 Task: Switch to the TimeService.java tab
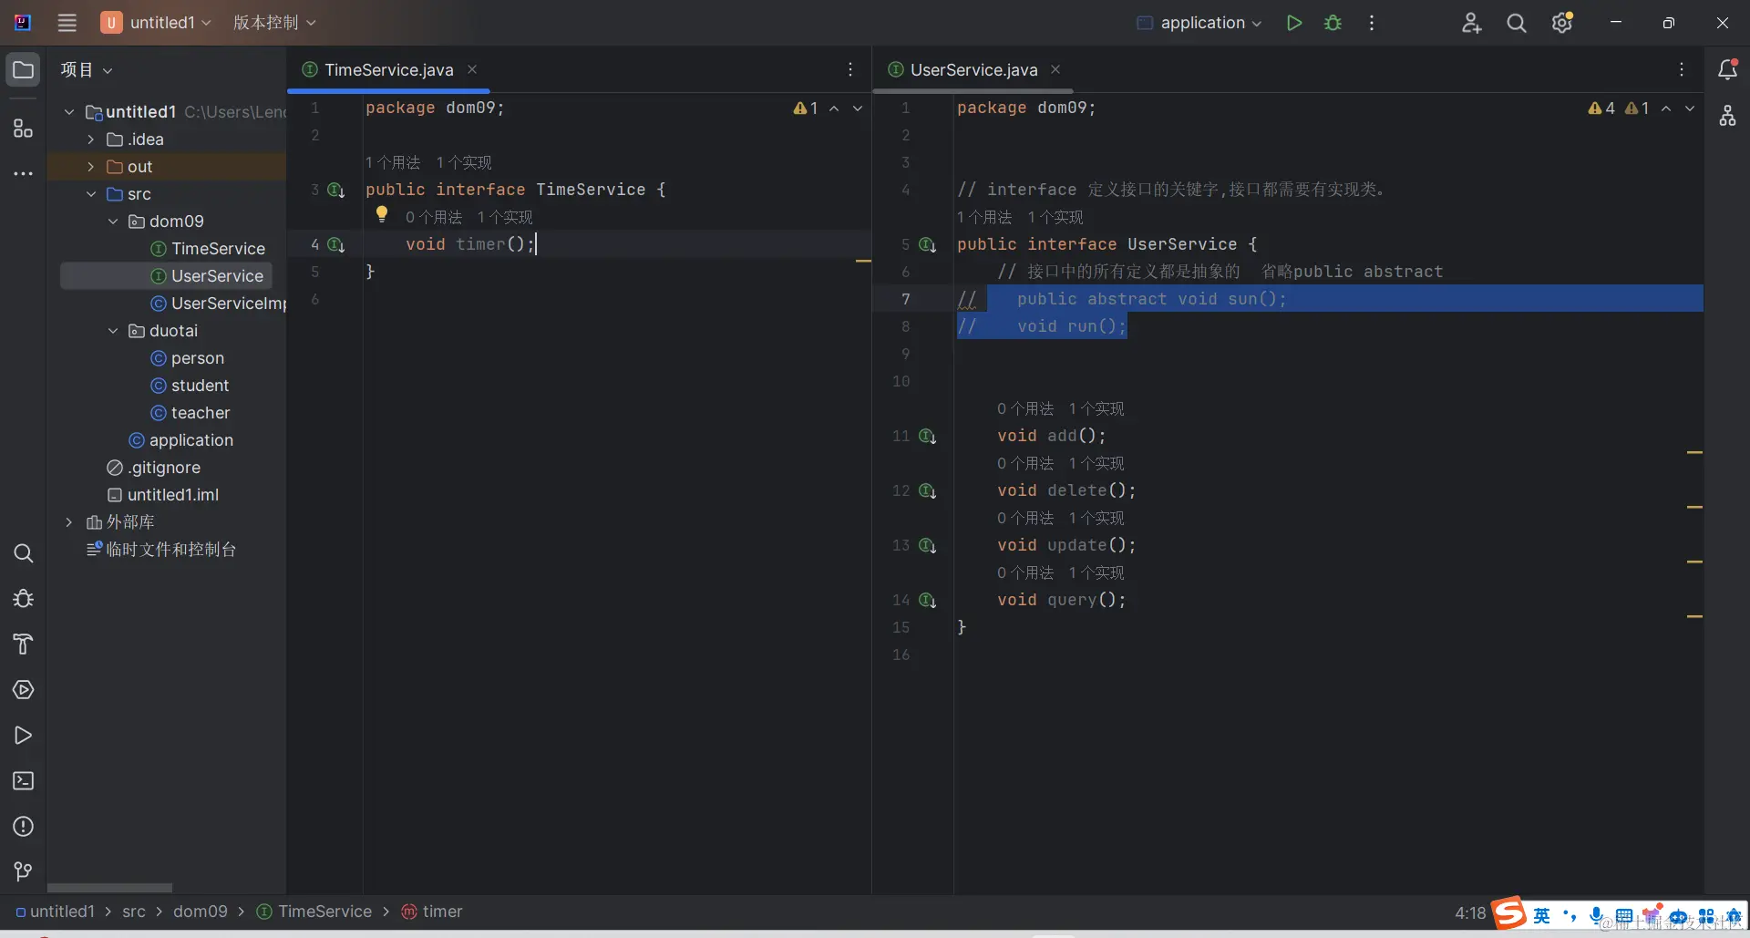[388, 70]
